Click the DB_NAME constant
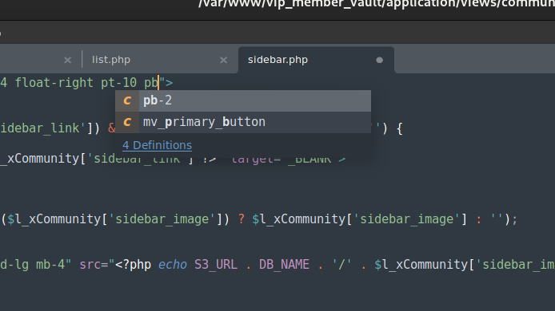Viewport: 555px width, 311px height. pyautogui.click(x=284, y=265)
